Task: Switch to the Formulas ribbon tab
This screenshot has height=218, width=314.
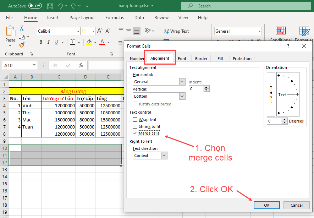Action: tap(115, 18)
